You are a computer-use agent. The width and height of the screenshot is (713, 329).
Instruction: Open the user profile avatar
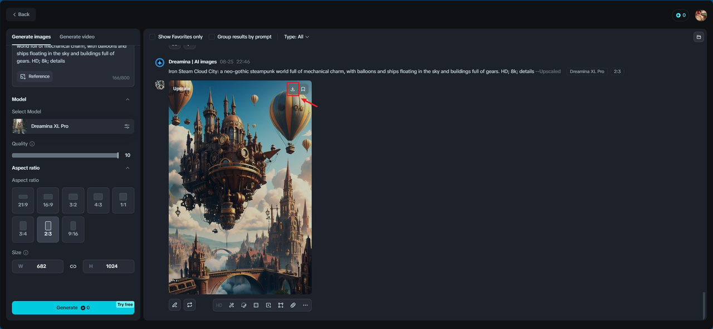tap(701, 15)
